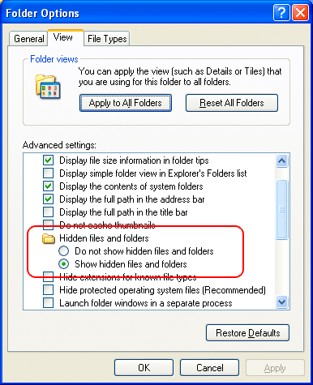Toggle Display the full path in address bar
Screen dimensions: 313x385
49,199
